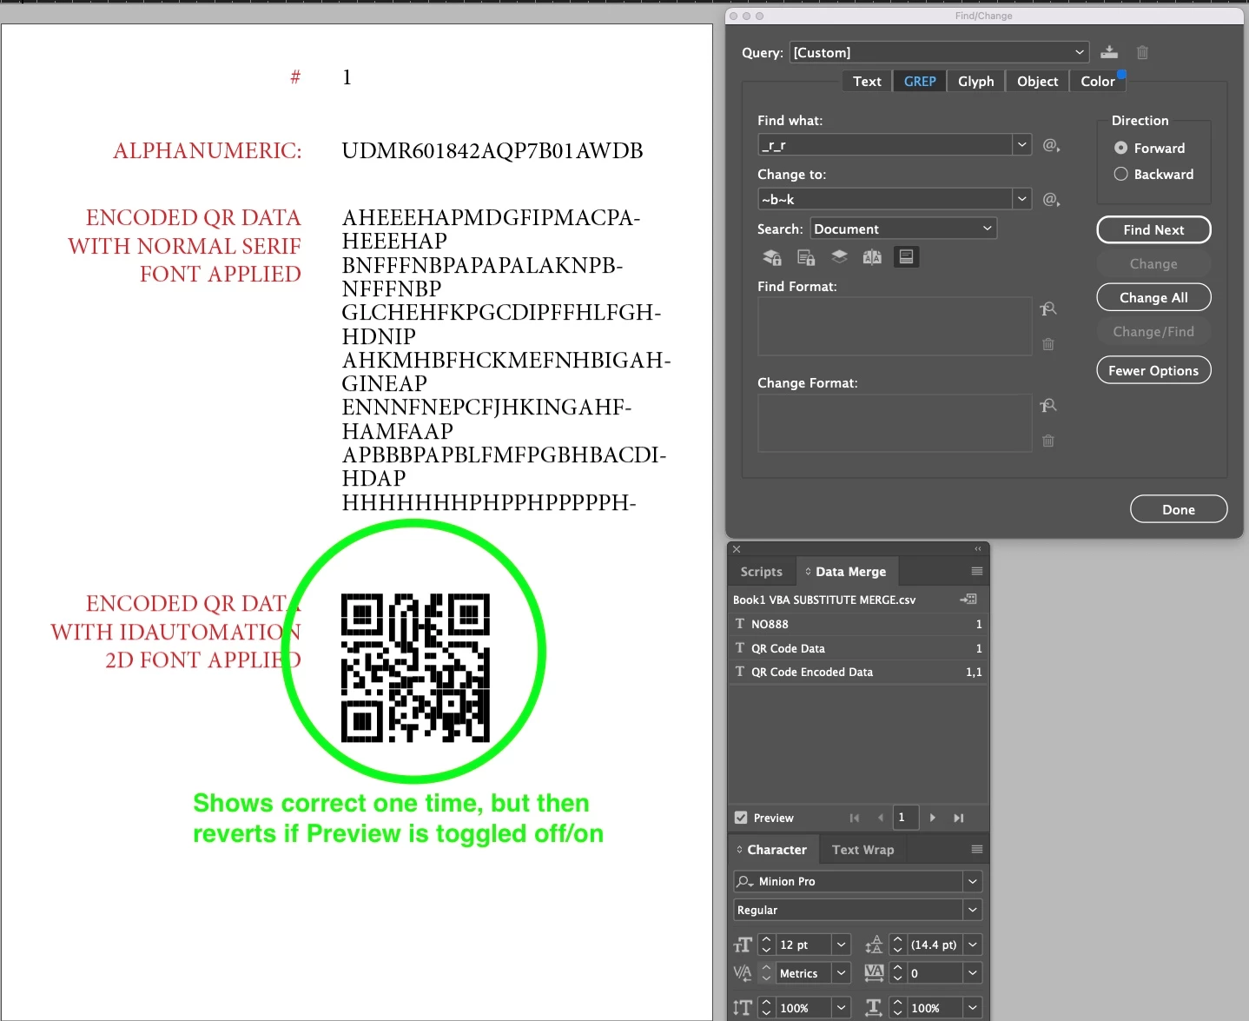The height and width of the screenshot is (1021, 1249).
Task: Click the Book1 VBA SUBSTITUTE MERGE.csv source
Action: [824, 600]
